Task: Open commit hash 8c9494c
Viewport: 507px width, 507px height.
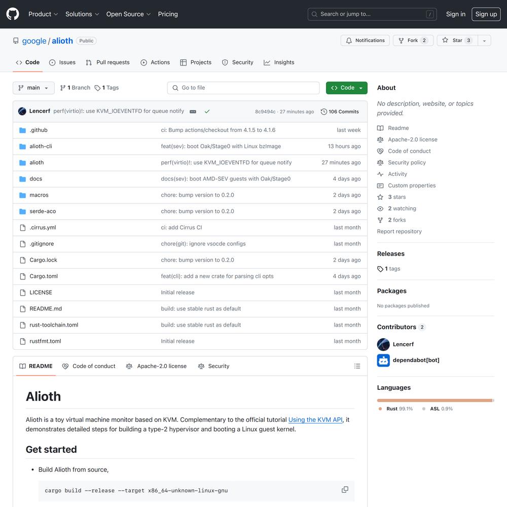Action: point(265,112)
